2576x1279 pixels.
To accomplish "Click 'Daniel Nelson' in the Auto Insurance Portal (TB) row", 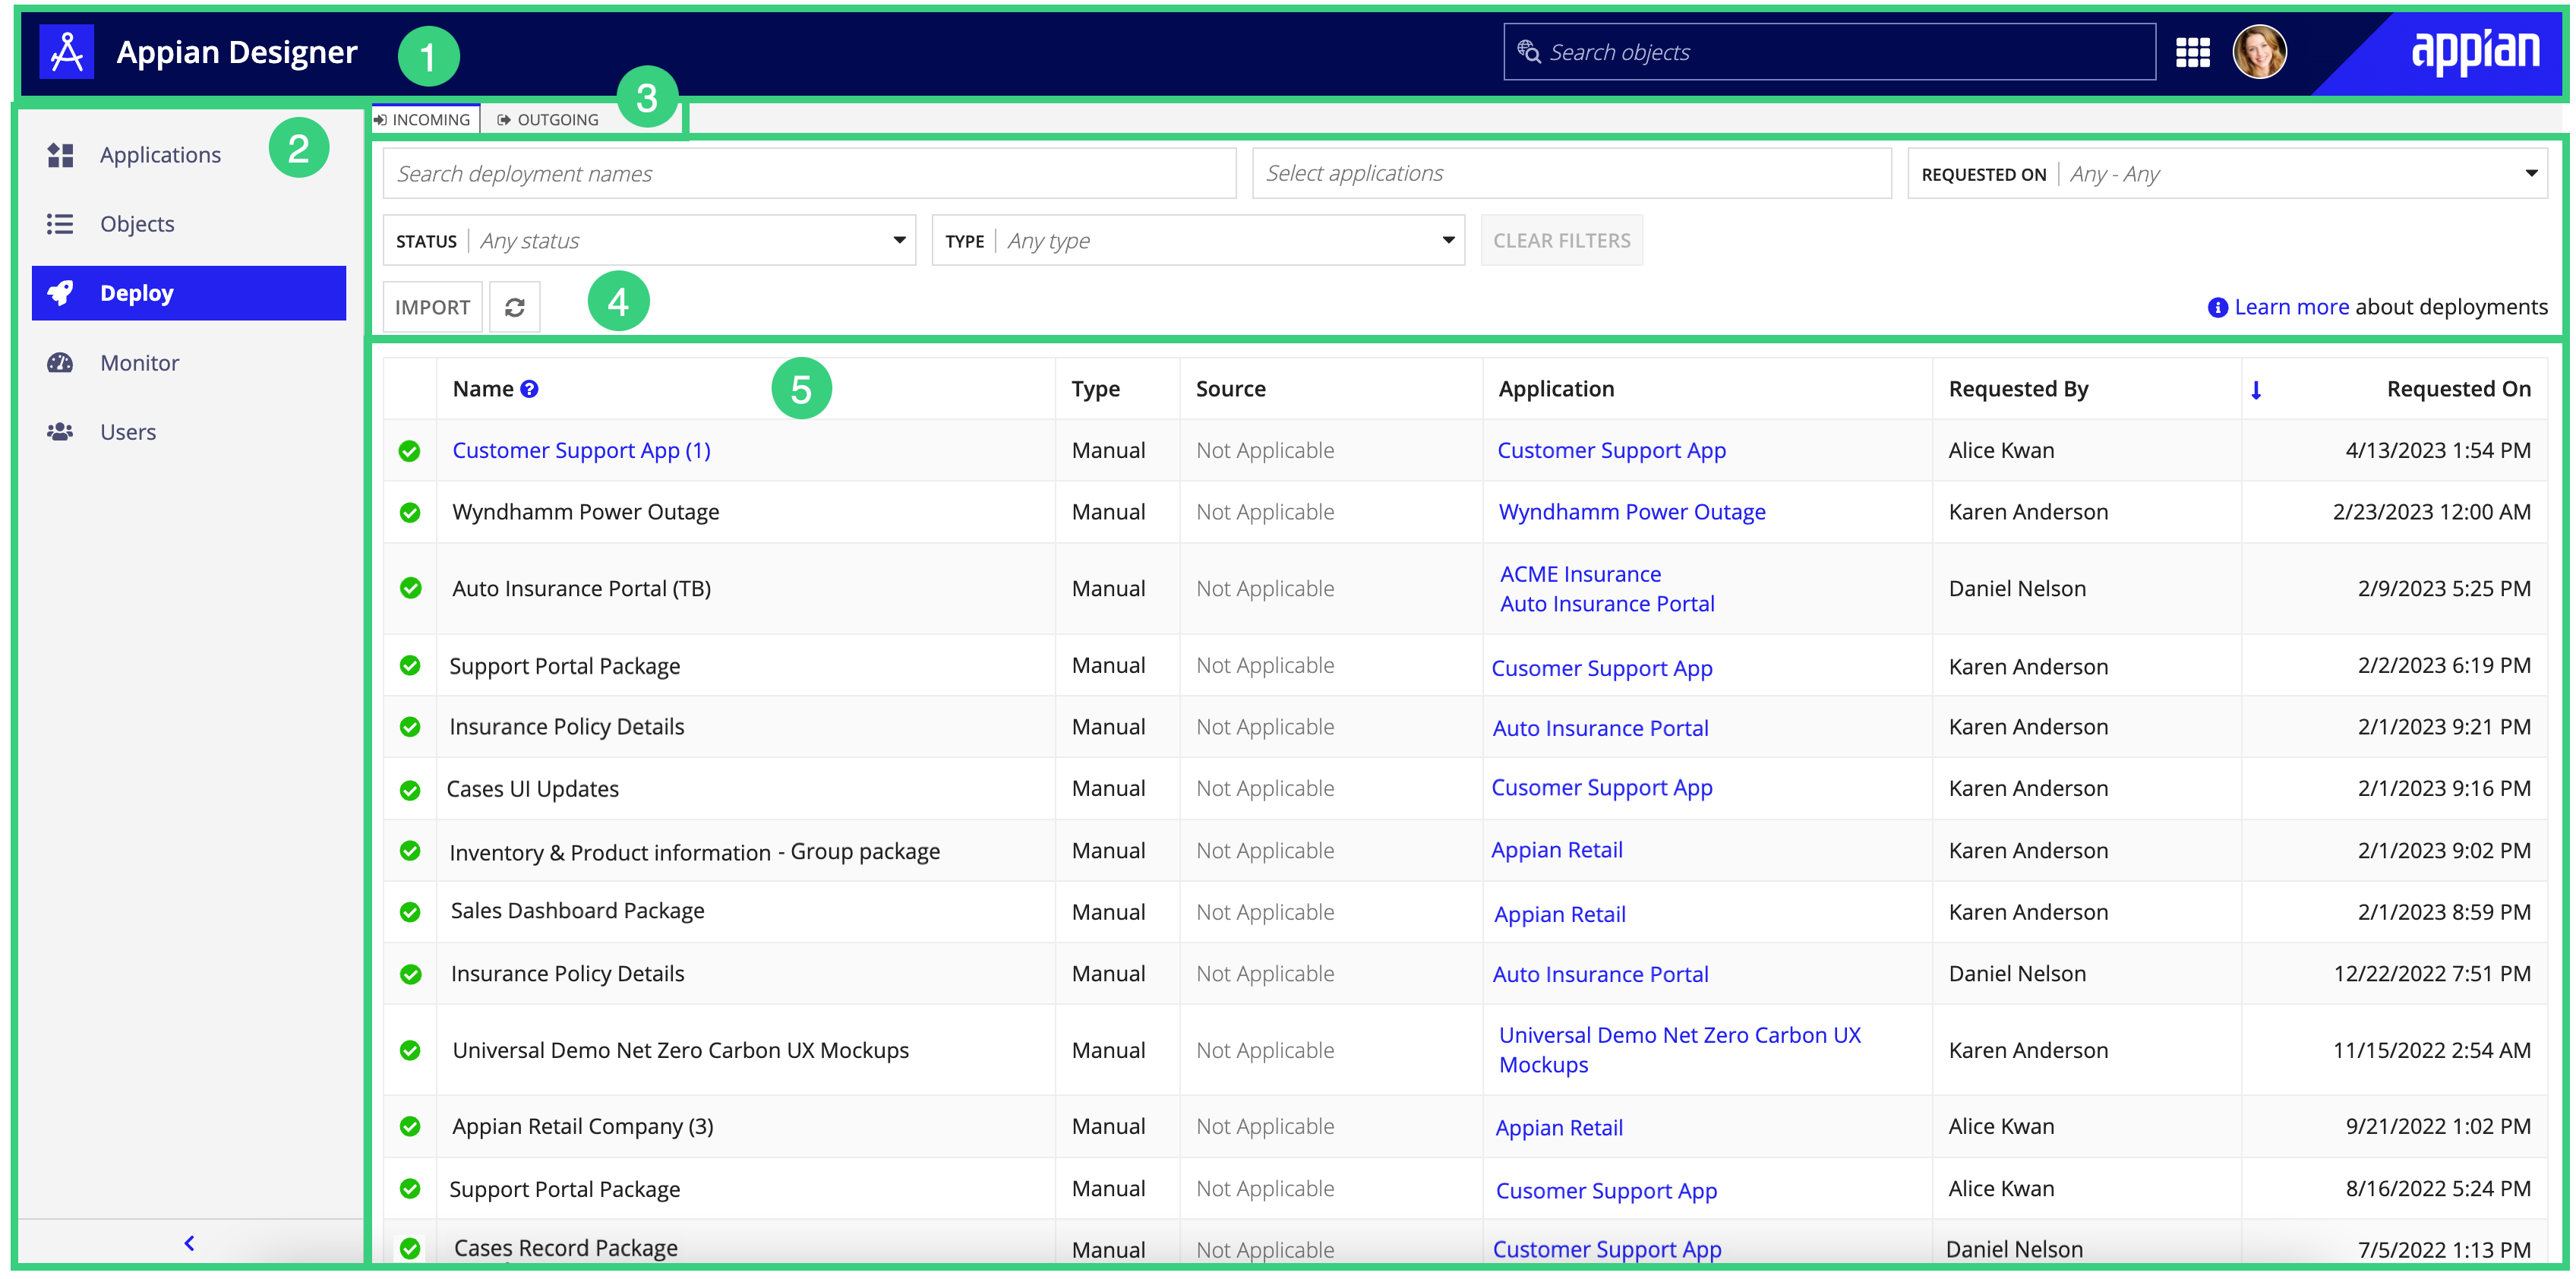I will pos(2017,588).
